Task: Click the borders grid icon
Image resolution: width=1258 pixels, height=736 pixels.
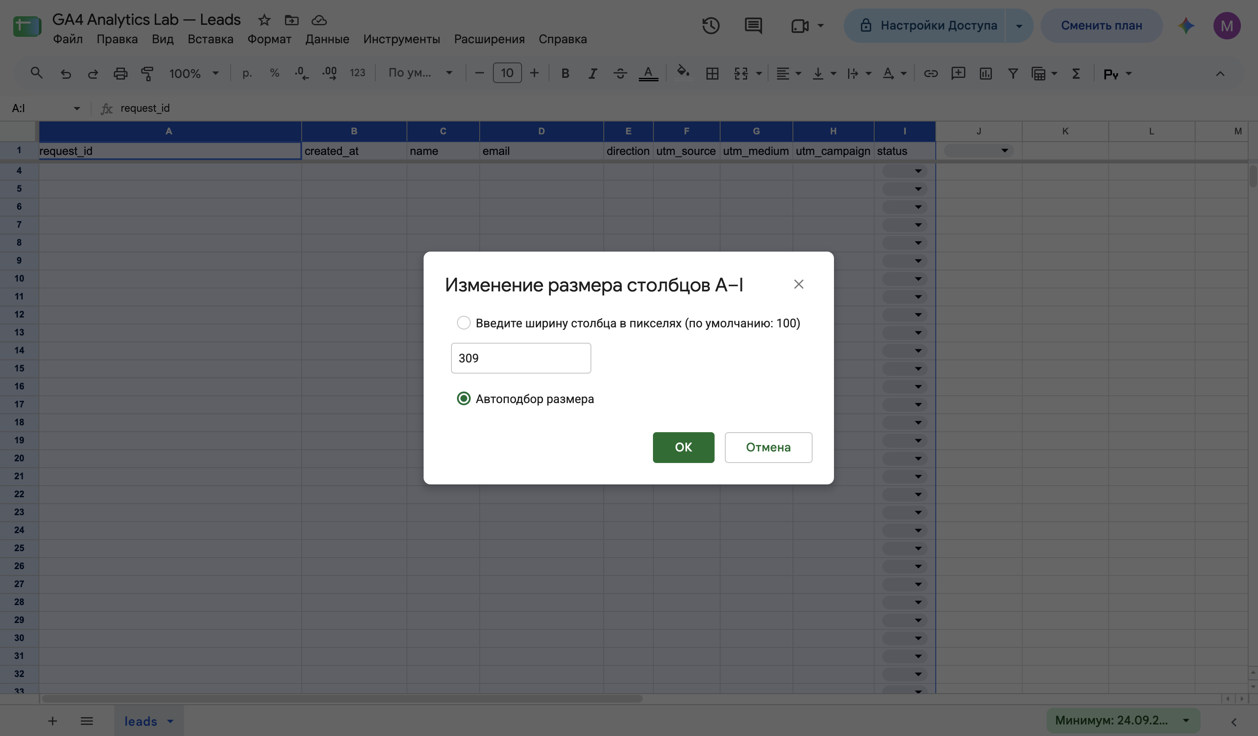Action: click(x=712, y=74)
